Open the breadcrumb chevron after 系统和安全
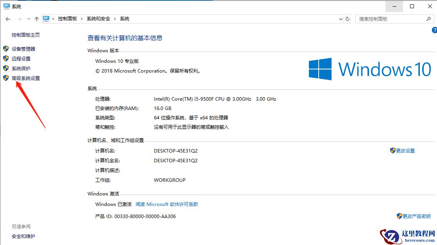 click(x=114, y=18)
